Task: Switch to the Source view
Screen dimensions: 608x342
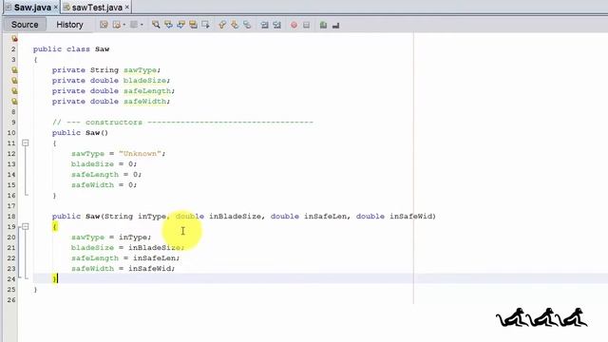Action: [x=25, y=25]
